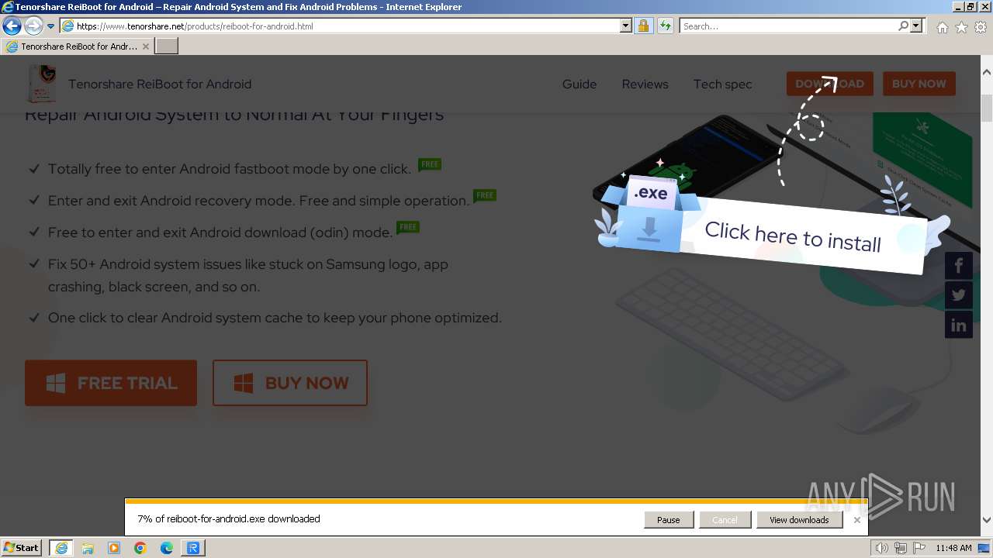Click the 'Tenorshare ReiBoot for Android' header title
Screen dimensions: 993x558
160,84
